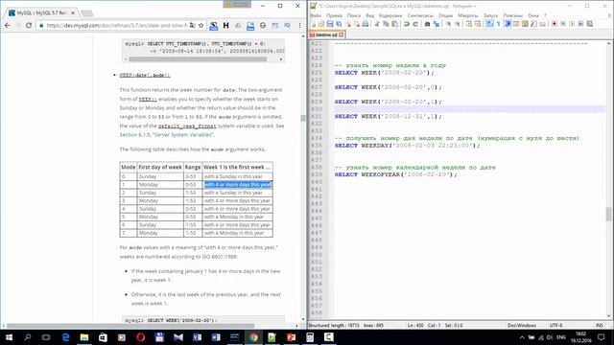
Task: Click highlighted cell 'with 4 or more days this year'
Action: point(237,185)
